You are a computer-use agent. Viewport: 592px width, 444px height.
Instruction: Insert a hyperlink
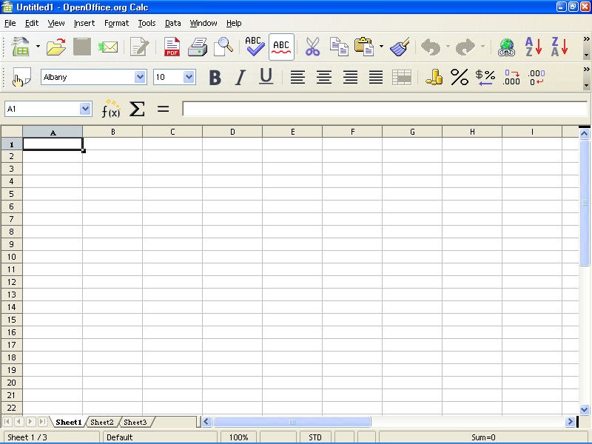[x=506, y=46]
